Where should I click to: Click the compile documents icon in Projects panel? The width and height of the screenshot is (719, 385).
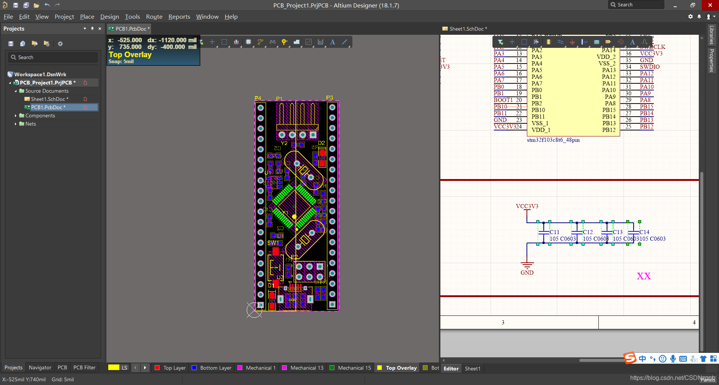click(x=23, y=44)
